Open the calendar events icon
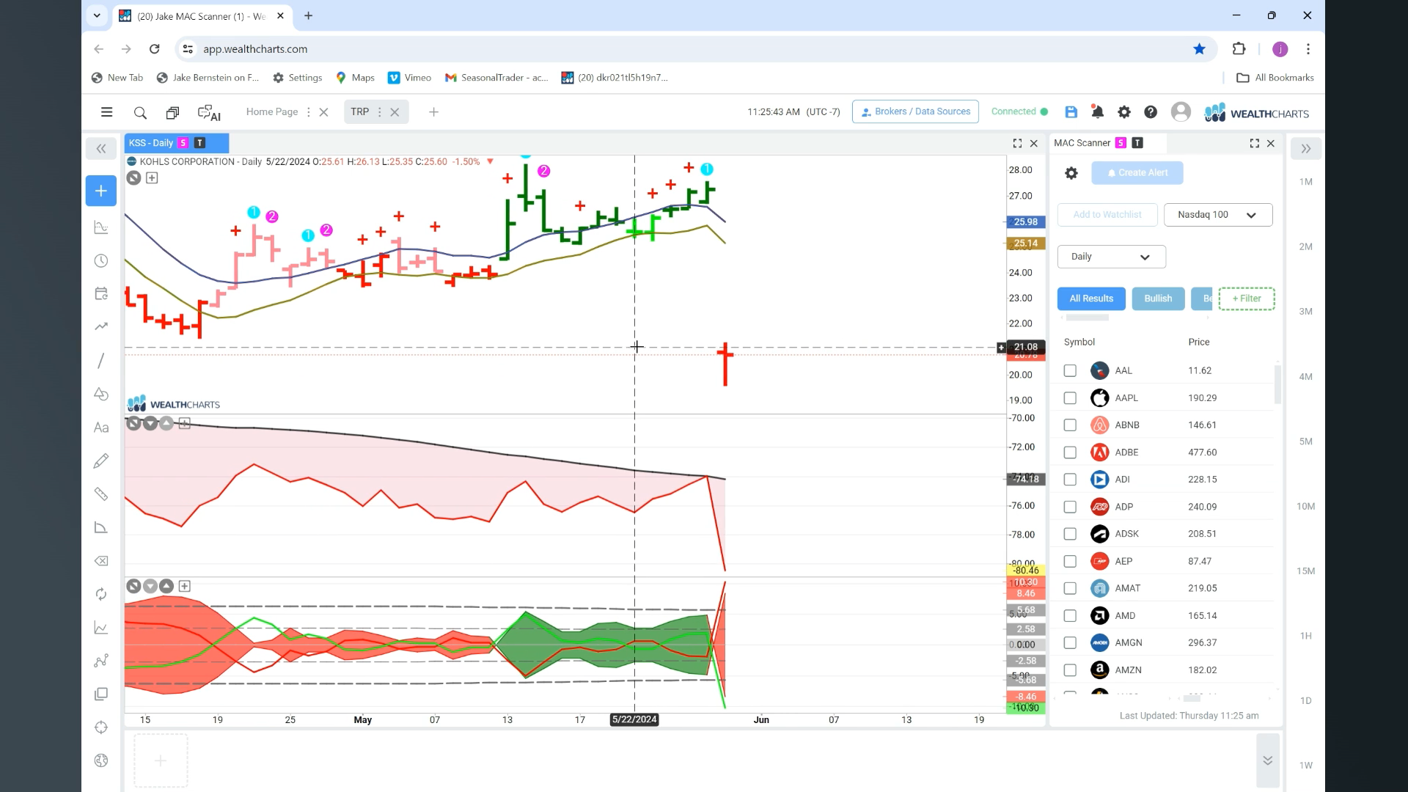 [101, 294]
